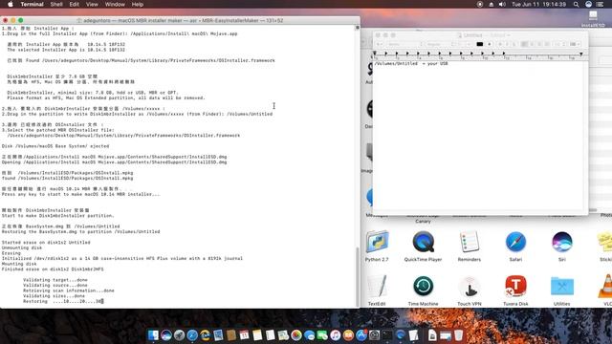Open the Edit menu
This screenshot has height=344, width=612.
pyautogui.click(x=75, y=4)
